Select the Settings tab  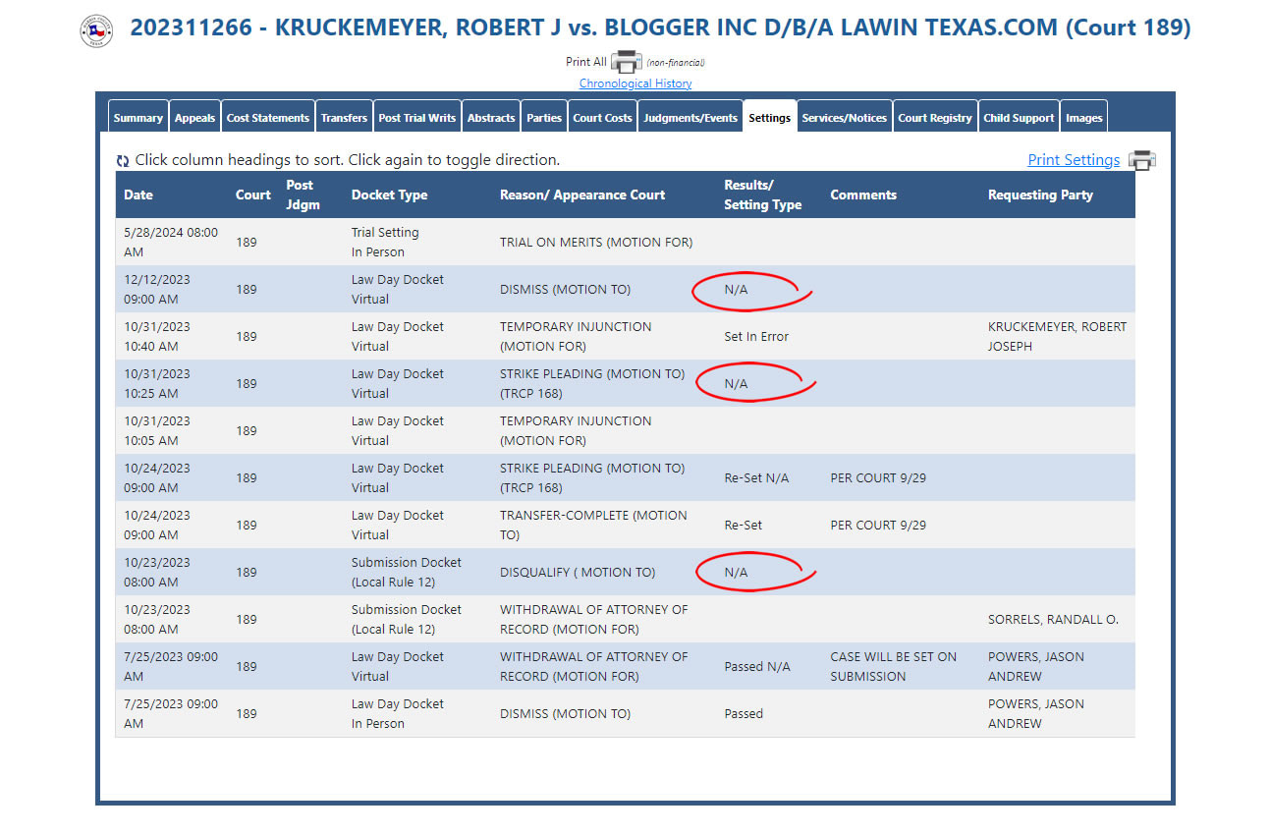pyautogui.click(x=769, y=117)
